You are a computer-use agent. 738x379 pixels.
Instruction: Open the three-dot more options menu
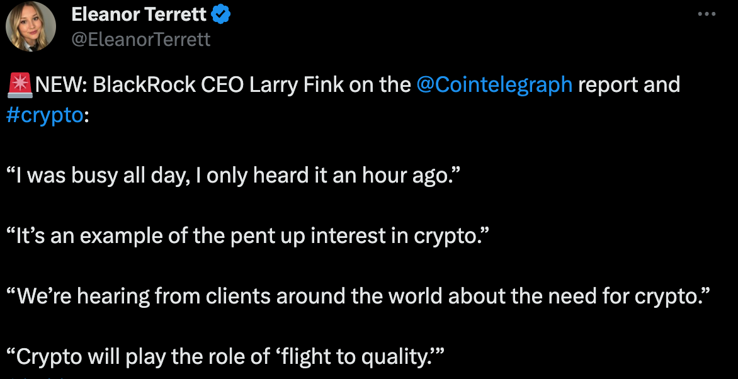707,14
